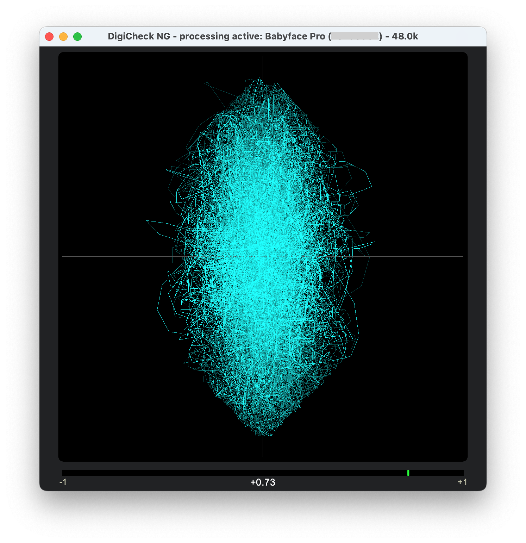Click the "Babyface Pro" device name in title
This screenshot has height=543, width=526.
pos(295,37)
